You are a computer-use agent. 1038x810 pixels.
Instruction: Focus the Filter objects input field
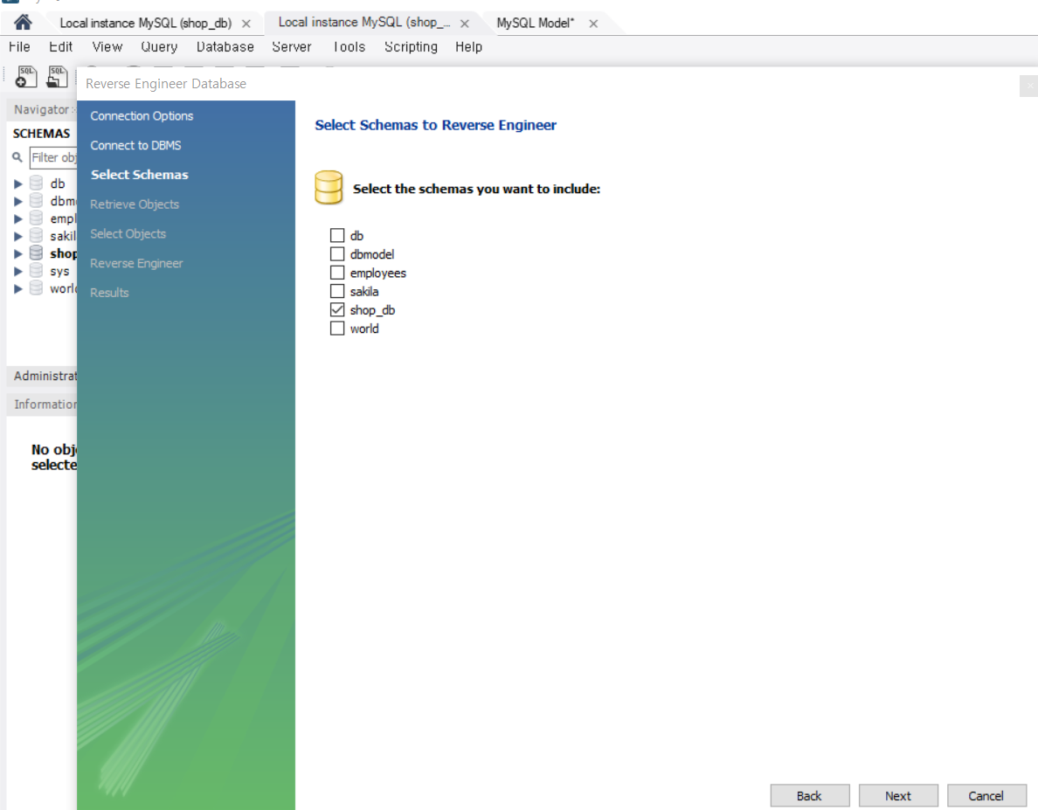coord(53,157)
